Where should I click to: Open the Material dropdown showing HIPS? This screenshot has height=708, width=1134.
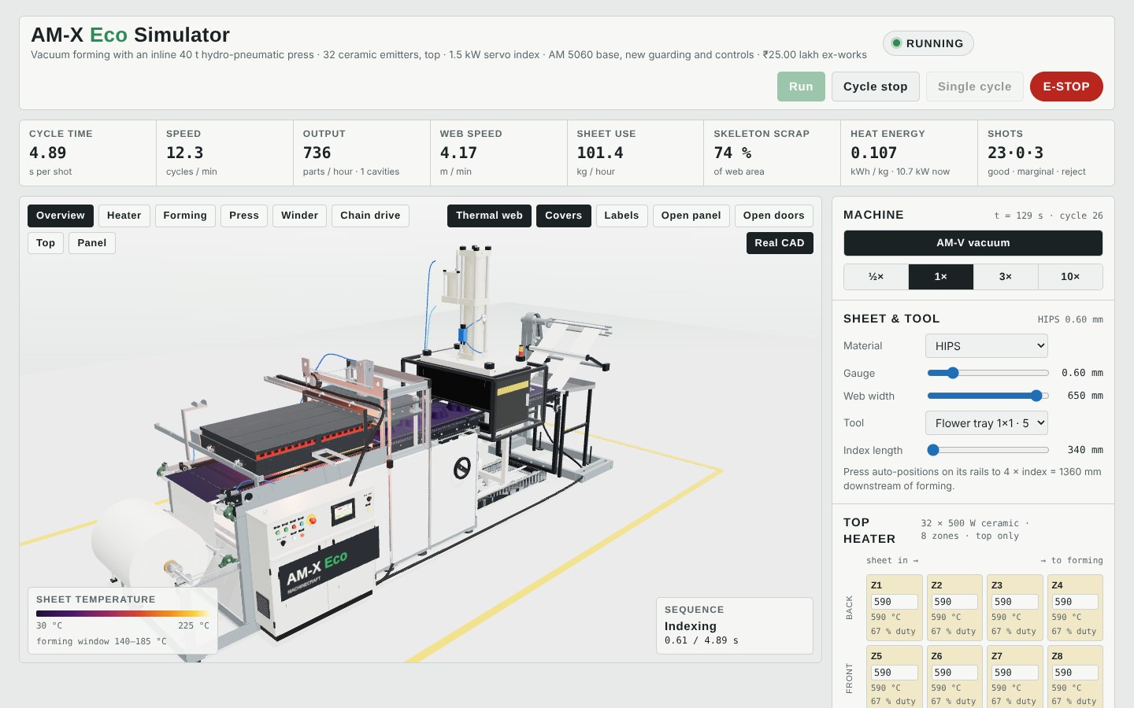[x=987, y=346]
